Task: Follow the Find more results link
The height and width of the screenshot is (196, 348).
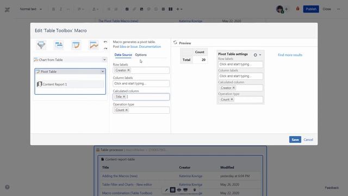Action: tap(290, 55)
